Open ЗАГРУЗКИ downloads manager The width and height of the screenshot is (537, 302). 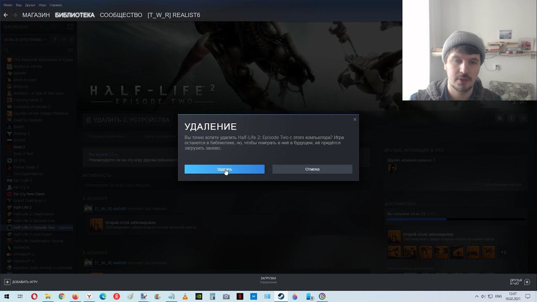pos(268,280)
